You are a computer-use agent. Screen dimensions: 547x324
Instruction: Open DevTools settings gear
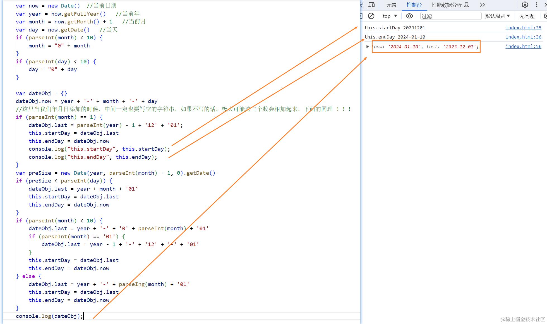tap(525, 5)
